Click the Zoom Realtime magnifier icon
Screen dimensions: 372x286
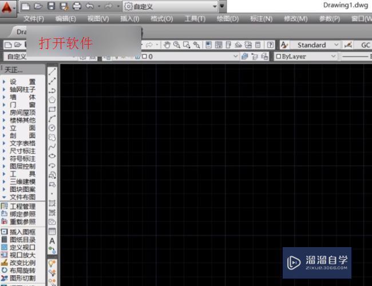pos(177,45)
